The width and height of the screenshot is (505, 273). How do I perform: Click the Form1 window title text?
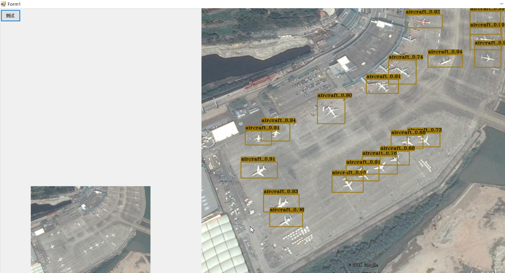pos(14,4)
